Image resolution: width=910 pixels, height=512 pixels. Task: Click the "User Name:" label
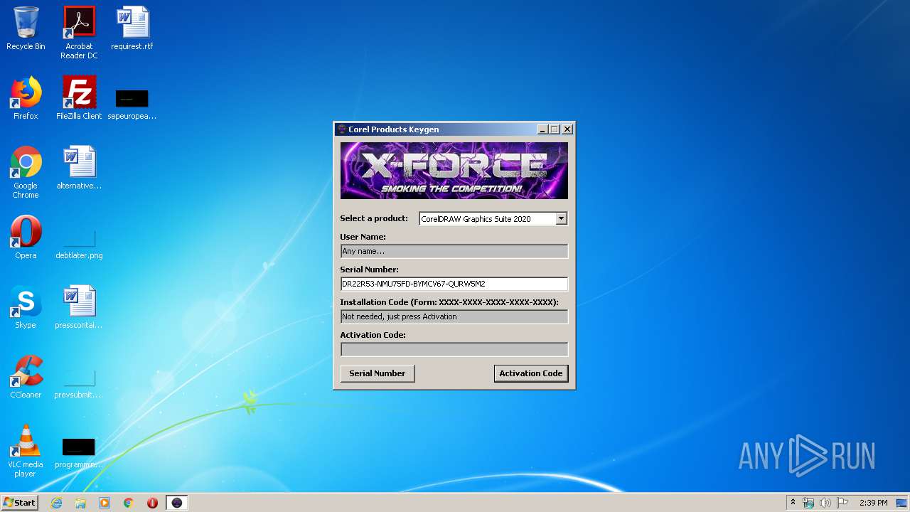(363, 237)
